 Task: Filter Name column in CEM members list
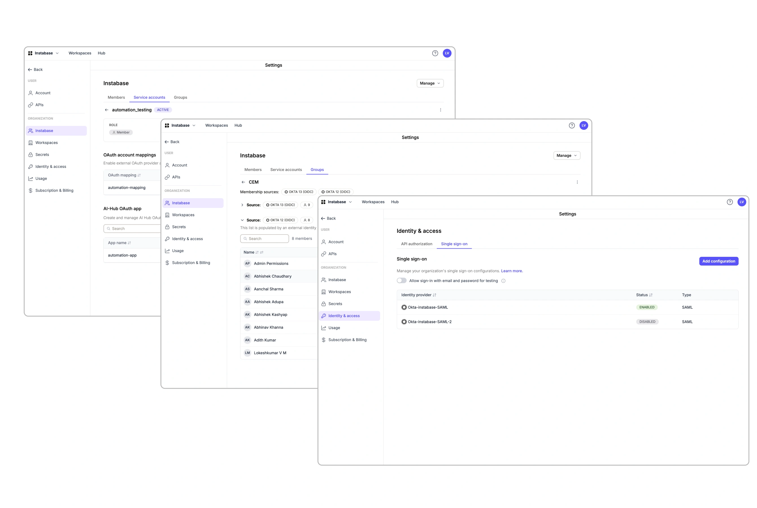tap(261, 252)
